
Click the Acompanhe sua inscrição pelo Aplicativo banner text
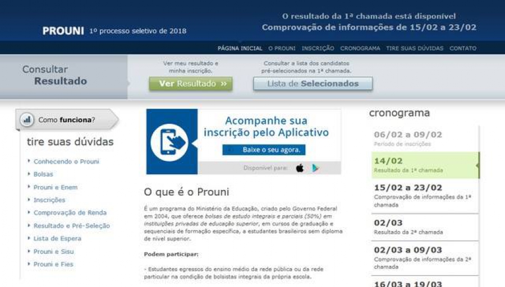[266, 127]
